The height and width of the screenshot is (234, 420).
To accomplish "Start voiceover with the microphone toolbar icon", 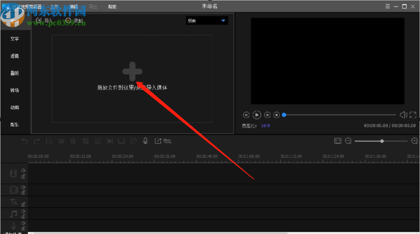I will [x=145, y=141].
